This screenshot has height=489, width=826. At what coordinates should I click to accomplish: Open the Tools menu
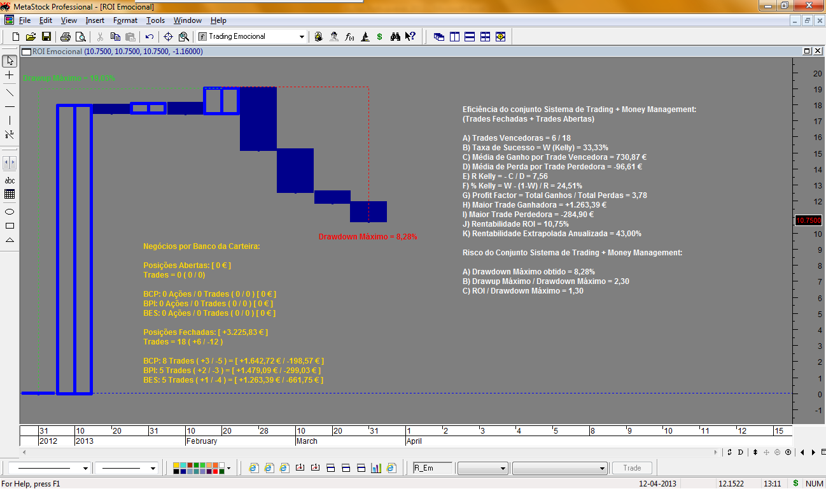tap(155, 20)
